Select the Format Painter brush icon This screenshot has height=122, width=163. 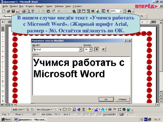(53, 11)
